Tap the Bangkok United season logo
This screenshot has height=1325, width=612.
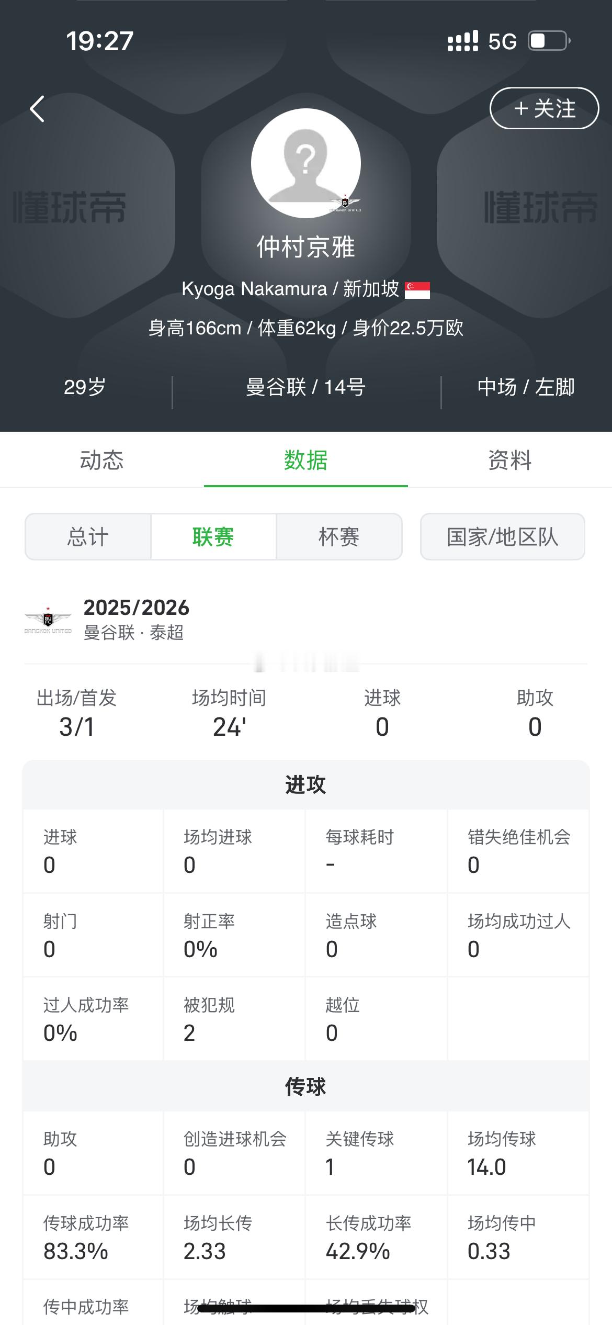[48, 620]
